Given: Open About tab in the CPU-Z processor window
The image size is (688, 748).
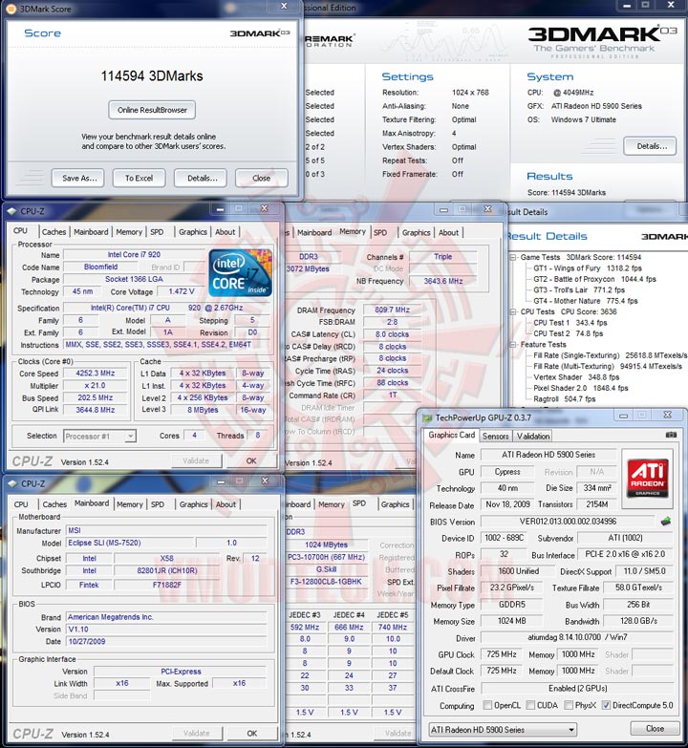Looking at the screenshot, I should (225, 232).
